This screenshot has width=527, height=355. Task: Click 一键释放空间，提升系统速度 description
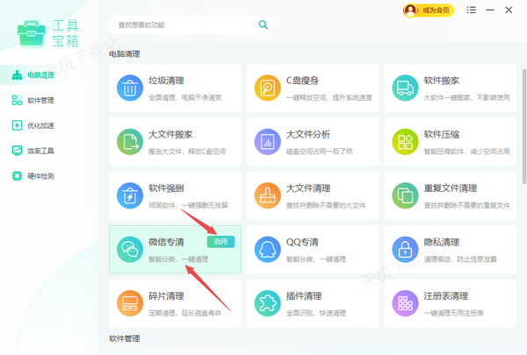(x=329, y=97)
